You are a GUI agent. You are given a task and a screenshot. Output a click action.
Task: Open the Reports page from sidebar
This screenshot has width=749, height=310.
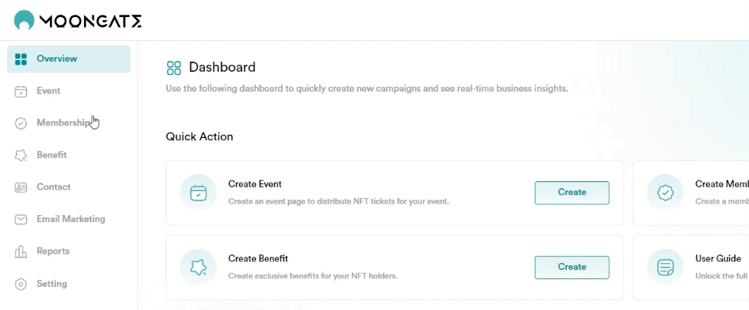tap(52, 251)
